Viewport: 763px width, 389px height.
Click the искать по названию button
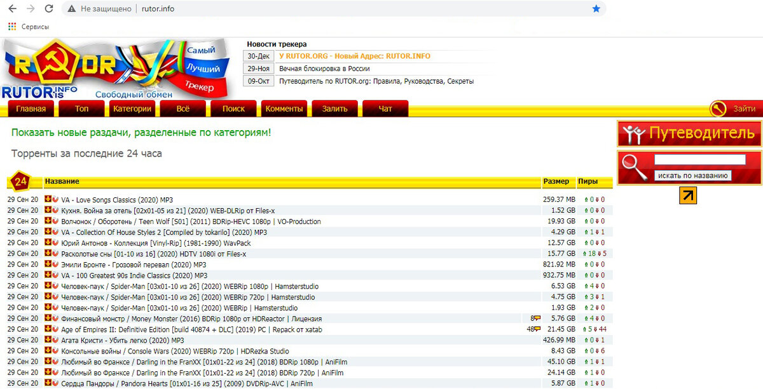[x=692, y=176]
